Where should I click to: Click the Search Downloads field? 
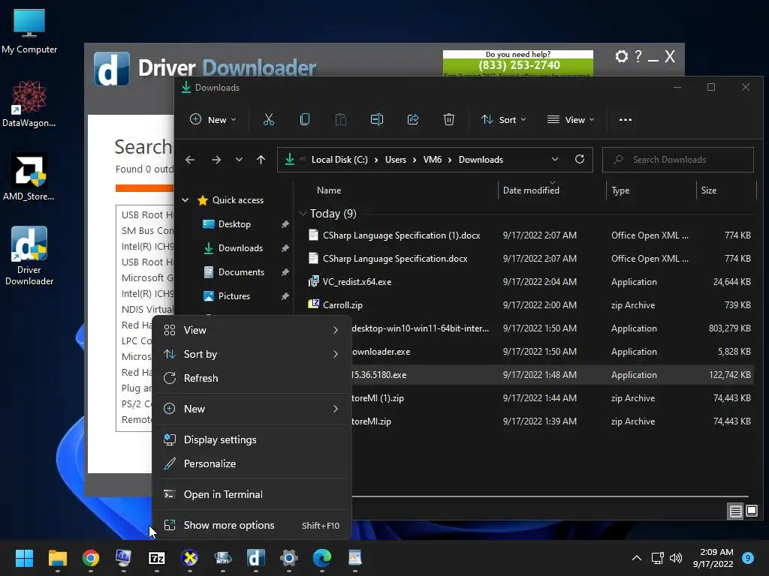(678, 160)
